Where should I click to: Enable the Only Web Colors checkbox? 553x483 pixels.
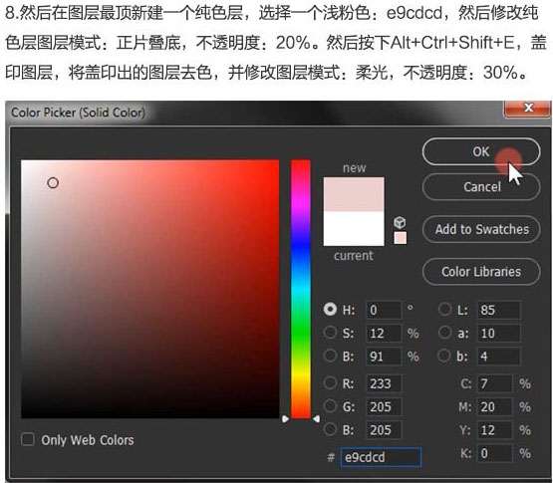pyautogui.click(x=28, y=439)
